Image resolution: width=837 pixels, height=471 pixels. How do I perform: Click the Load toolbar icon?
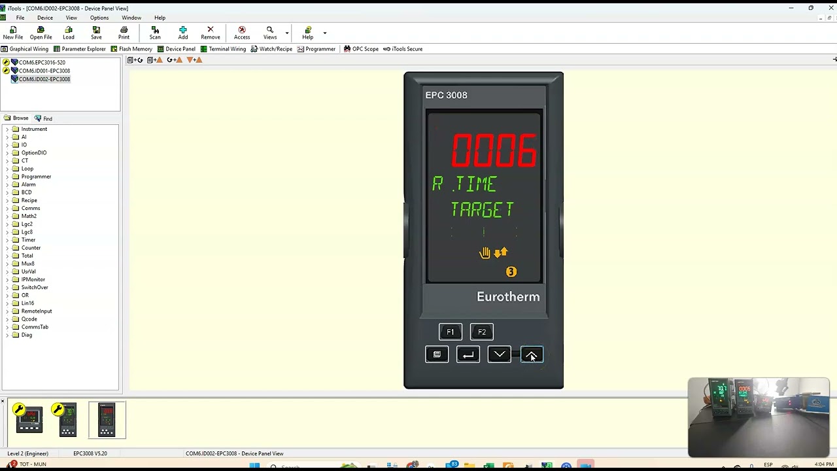69,33
